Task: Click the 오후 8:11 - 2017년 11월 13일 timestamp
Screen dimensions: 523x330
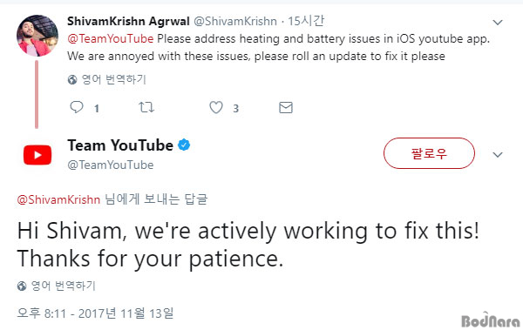Action: pyautogui.click(x=95, y=313)
